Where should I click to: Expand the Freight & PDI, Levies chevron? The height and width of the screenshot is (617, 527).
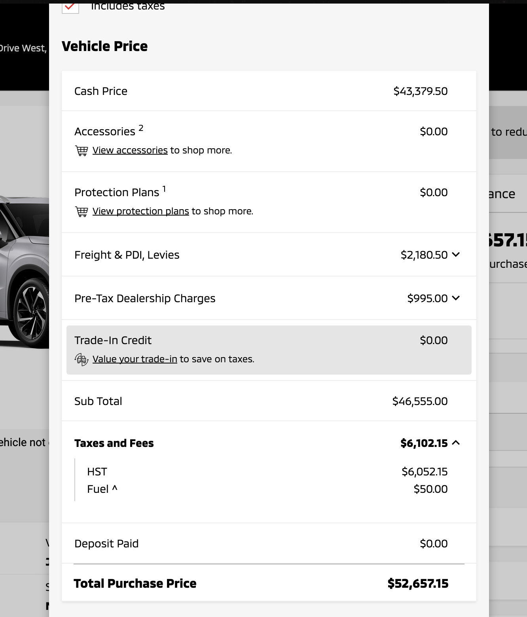456,254
